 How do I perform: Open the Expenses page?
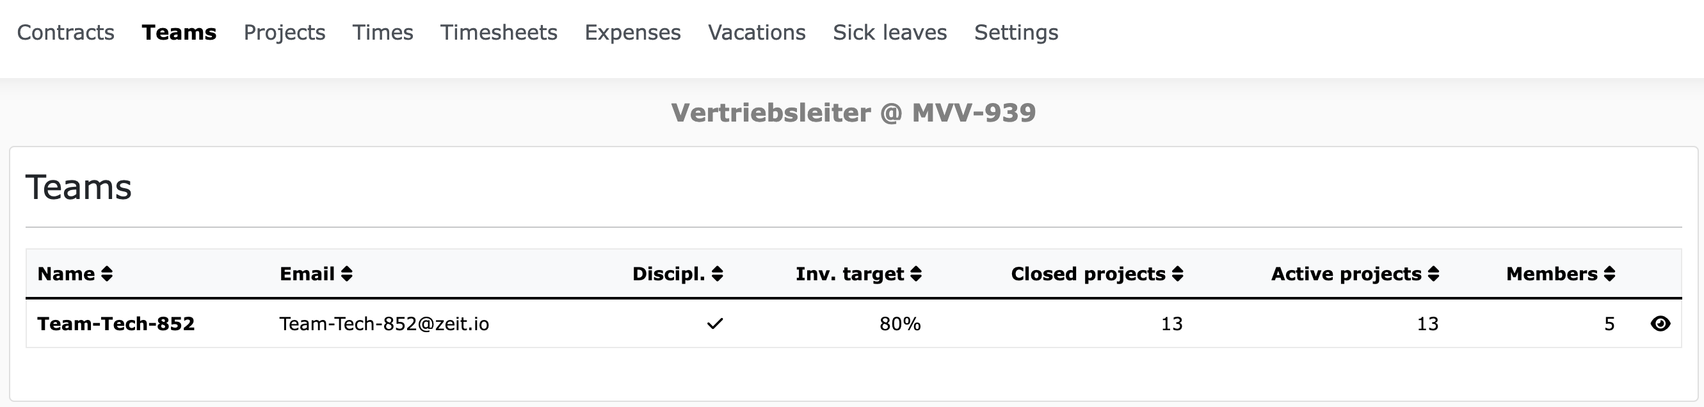[632, 33]
